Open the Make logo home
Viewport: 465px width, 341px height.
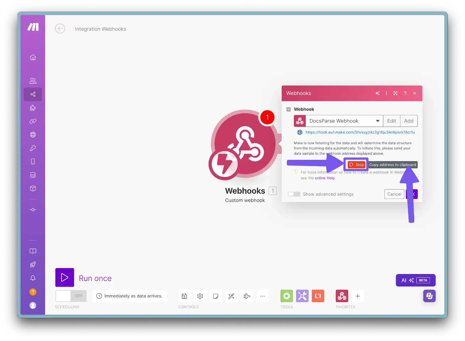33,27
